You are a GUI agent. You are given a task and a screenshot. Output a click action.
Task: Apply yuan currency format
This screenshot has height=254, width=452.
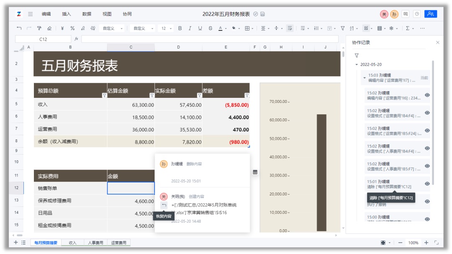(x=62, y=28)
